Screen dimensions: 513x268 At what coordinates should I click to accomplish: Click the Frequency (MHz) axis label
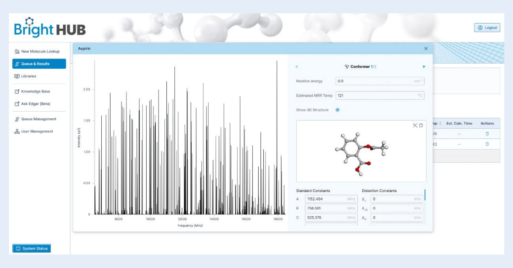190,225
